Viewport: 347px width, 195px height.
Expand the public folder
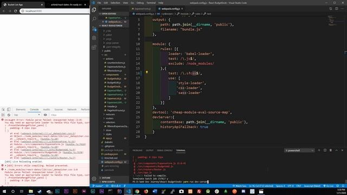107,51
